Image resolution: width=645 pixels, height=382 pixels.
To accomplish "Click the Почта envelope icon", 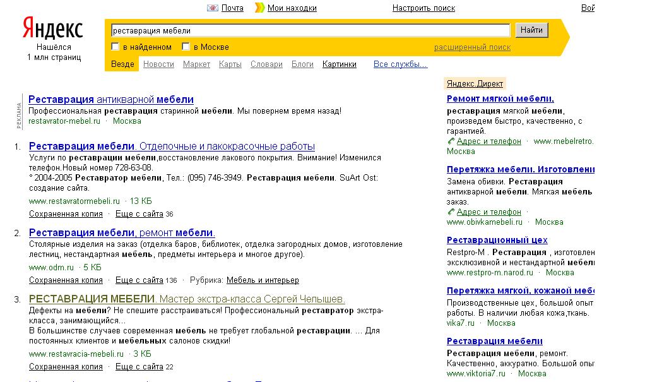I will [x=212, y=8].
